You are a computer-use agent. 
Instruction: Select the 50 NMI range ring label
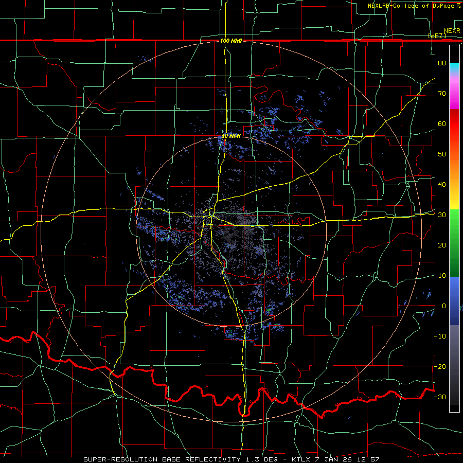(x=231, y=136)
